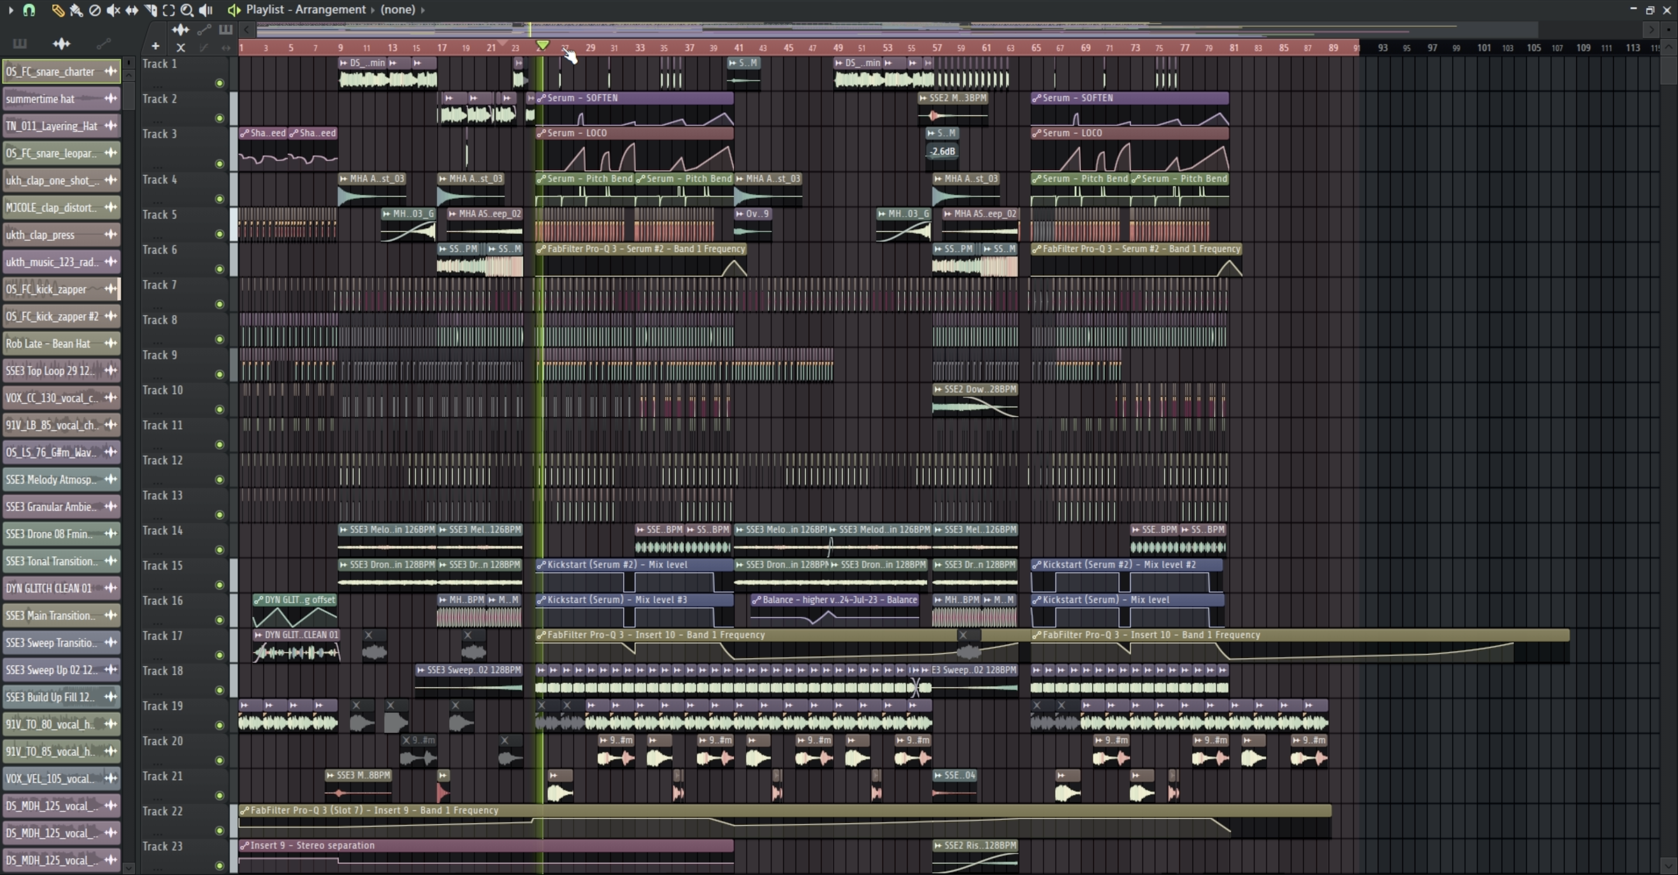Show Audio clips tab in the picker panel
Screen dimensions: 1678x875
61,44
